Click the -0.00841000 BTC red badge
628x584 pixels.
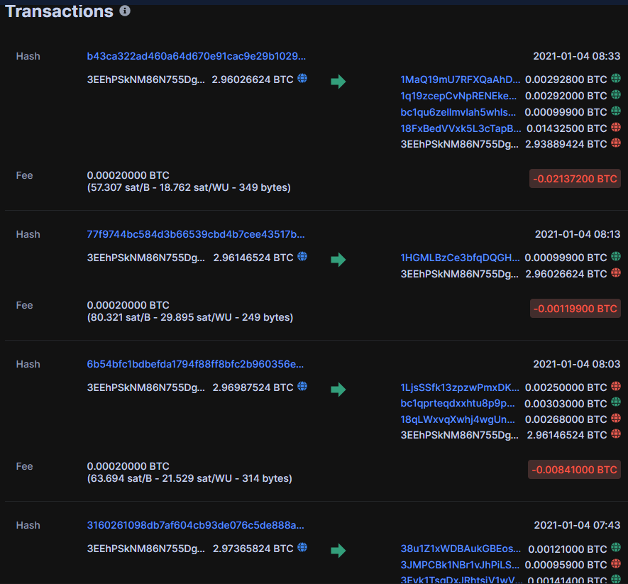click(574, 469)
